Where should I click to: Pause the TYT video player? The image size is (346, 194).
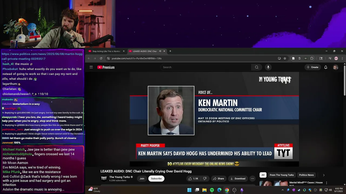pyautogui.click(x=214, y=119)
